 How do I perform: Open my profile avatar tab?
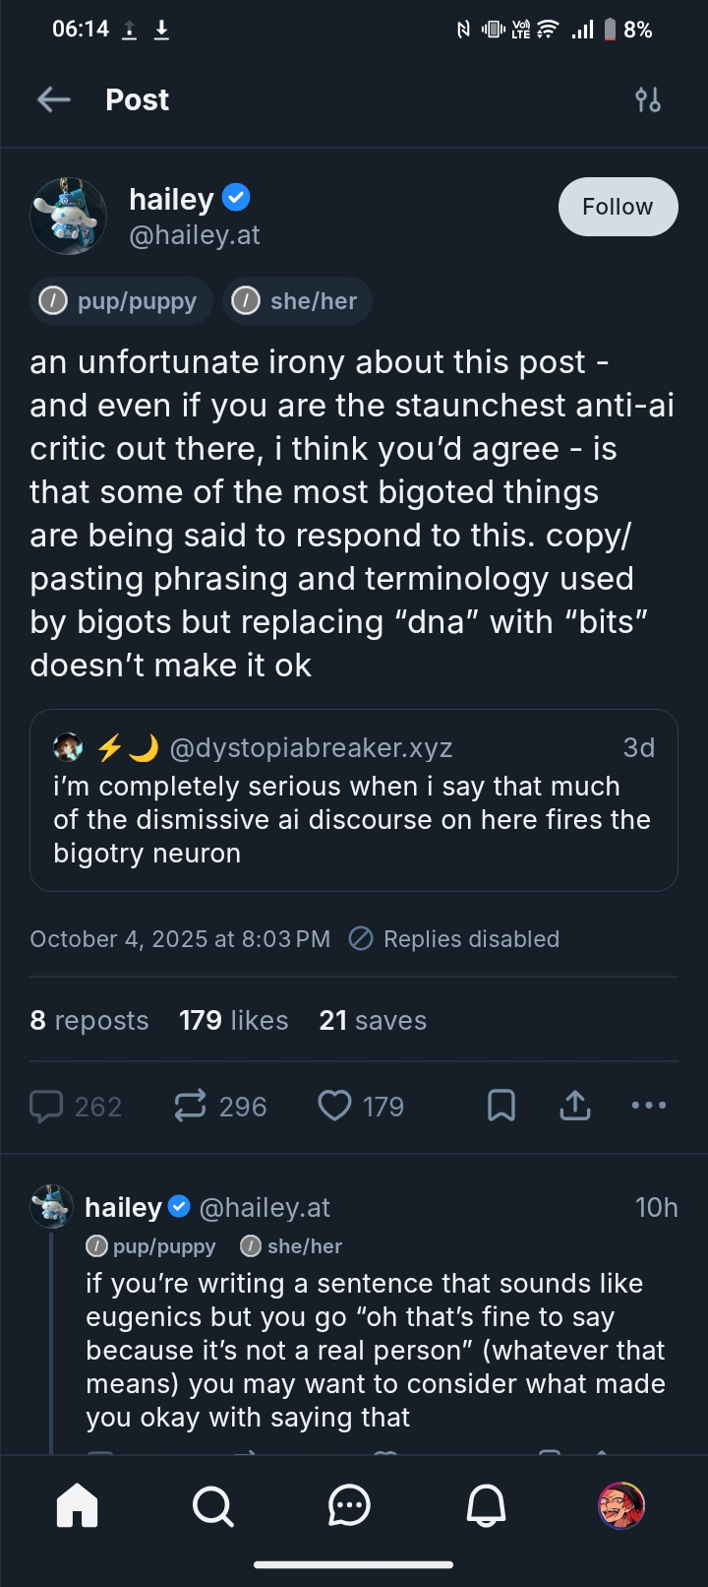[621, 1505]
